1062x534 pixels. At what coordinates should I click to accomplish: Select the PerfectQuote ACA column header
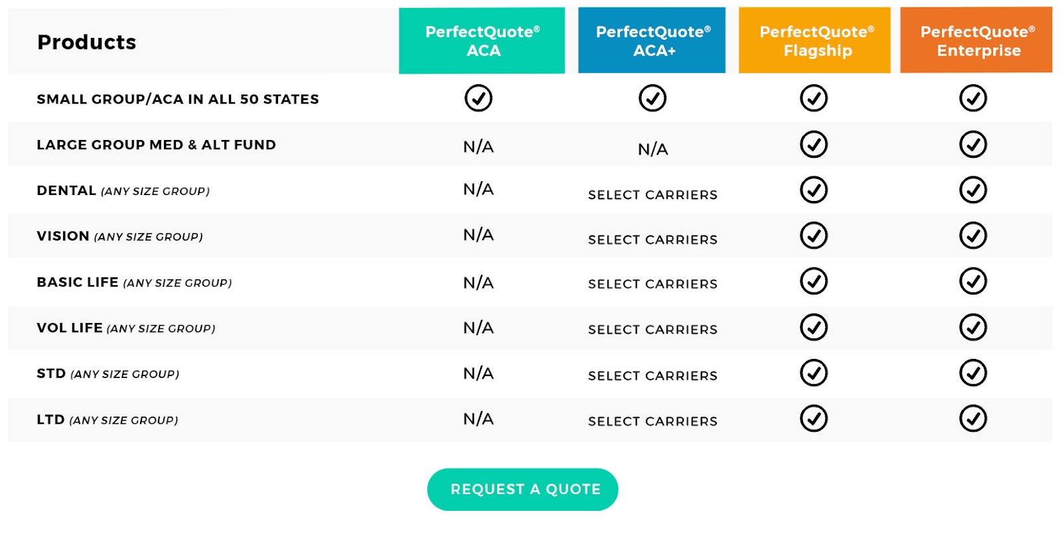point(482,40)
